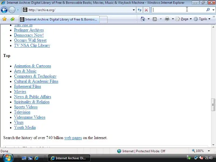Expand the Home button dropdown arrow

tap(148, 19)
